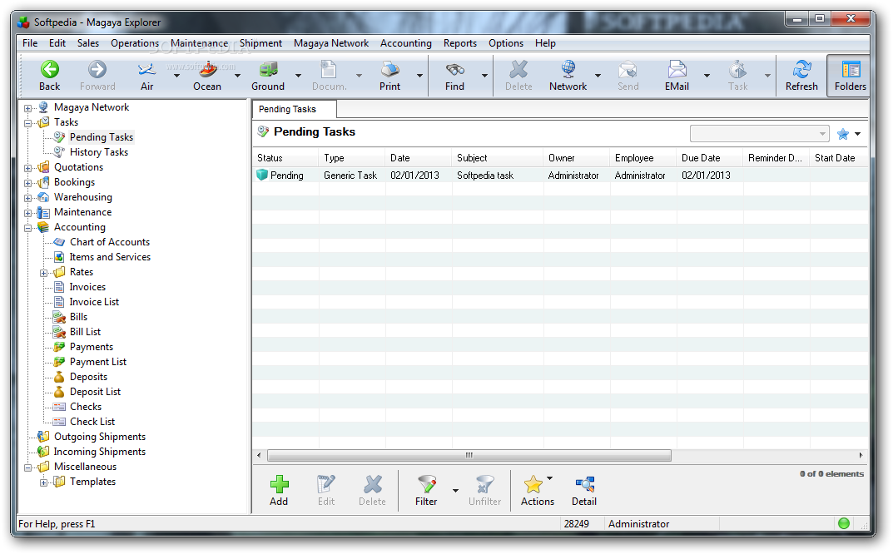The height and width of the screenshot is (554, 893).
Task: Open the File menu
Action: [x=30, y=43]
